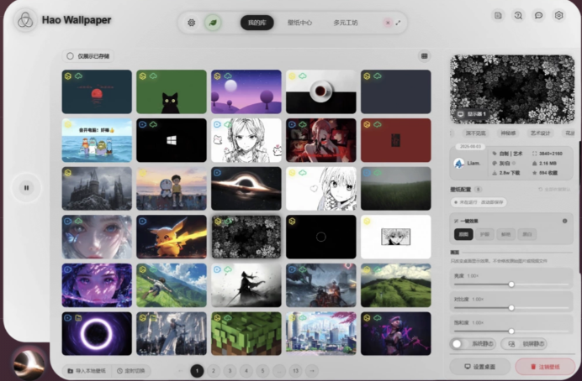Open the magnifier history icon at the top right
This screenshot has height=381, width=582.
(x=518, y=15)
